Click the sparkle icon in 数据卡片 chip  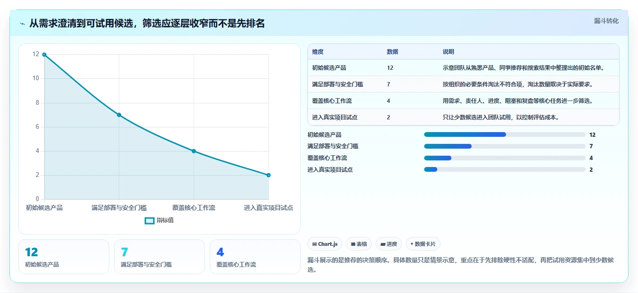412,244
